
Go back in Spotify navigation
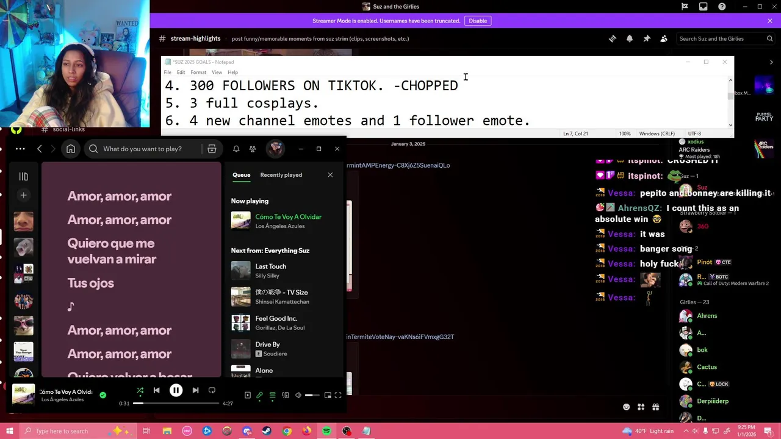tap(40, 149)
